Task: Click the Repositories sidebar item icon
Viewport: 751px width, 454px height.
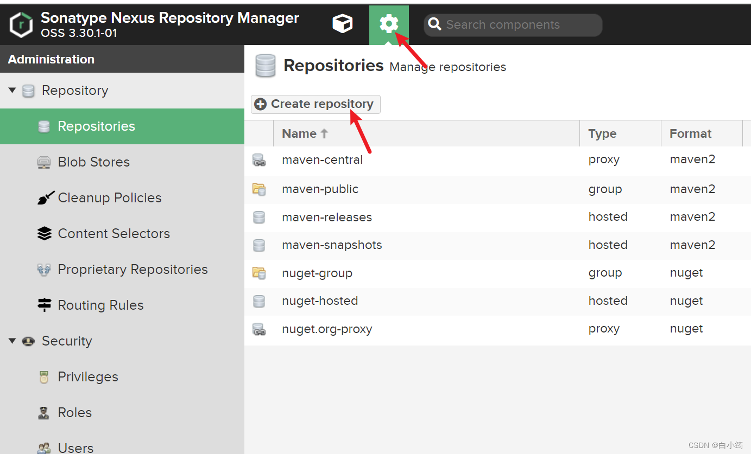Action: [44, 127]
